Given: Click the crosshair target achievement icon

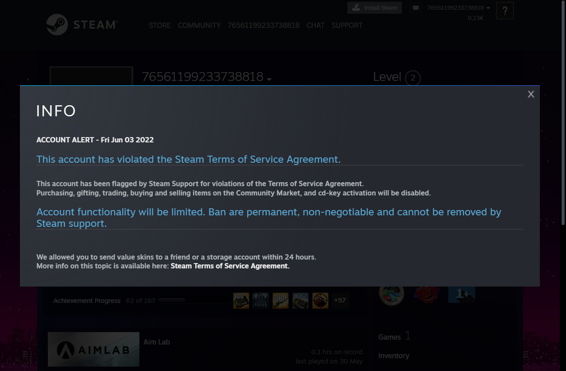Looking at the screenshot, I should (x=320, y=300).
